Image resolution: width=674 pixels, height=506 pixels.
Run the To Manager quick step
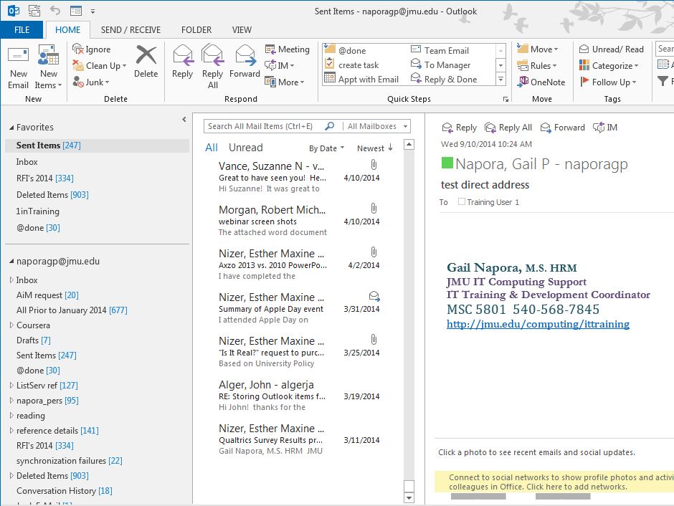pyautogui.click(x=440, y=65)
